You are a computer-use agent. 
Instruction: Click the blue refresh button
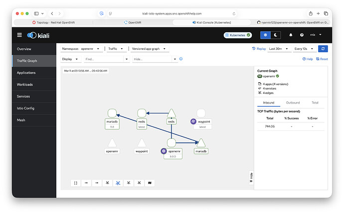[x=323, y=49]
